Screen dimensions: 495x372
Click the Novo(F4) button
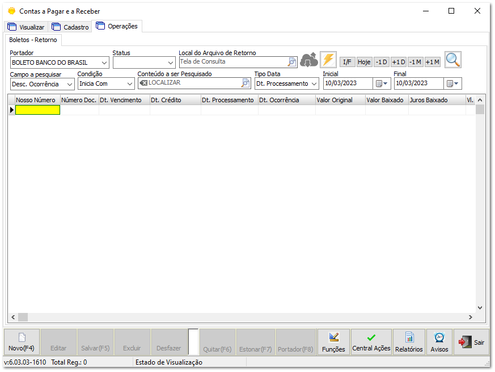point(20,341)
